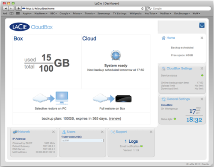
Task: Open the Apple bookmarks dropdown
Action: click(x=27, y=14)
